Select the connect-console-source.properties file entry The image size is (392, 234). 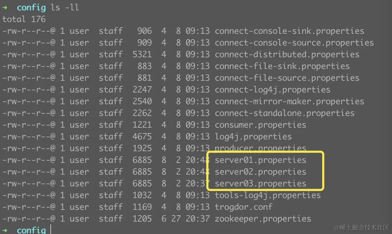click(294, 43)
